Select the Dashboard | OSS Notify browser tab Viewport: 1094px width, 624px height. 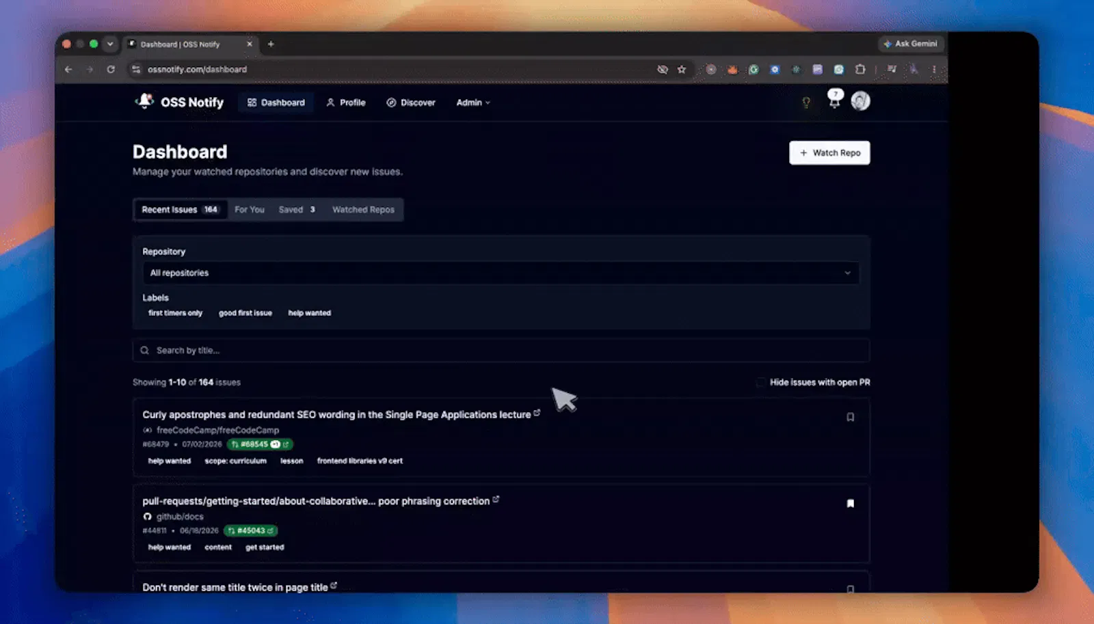pyautogui.click(x=190, y=44)
